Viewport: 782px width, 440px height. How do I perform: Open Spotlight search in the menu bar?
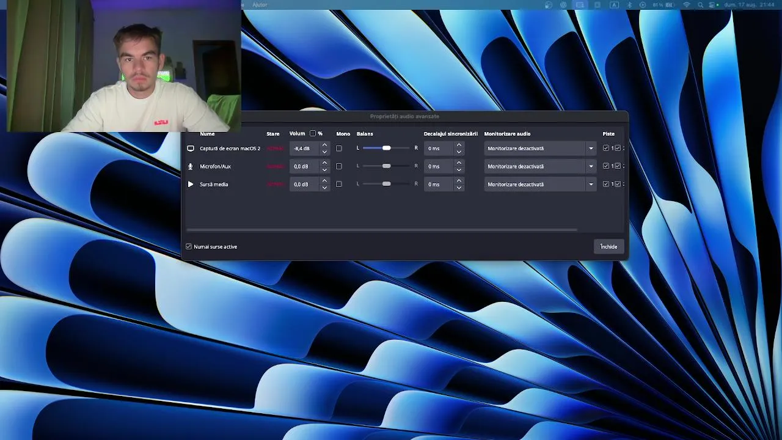click(x=700, y=5)
